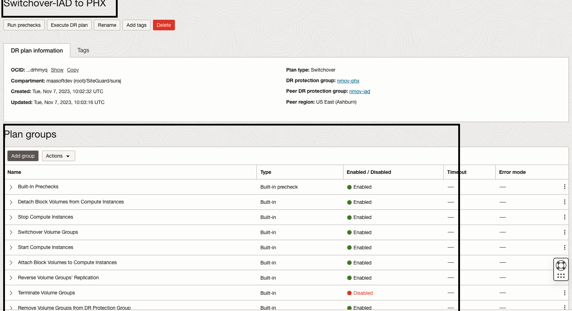Expand Attach Block Volumes to Compute Instances
Screen dimensions: 572x311
11,263
